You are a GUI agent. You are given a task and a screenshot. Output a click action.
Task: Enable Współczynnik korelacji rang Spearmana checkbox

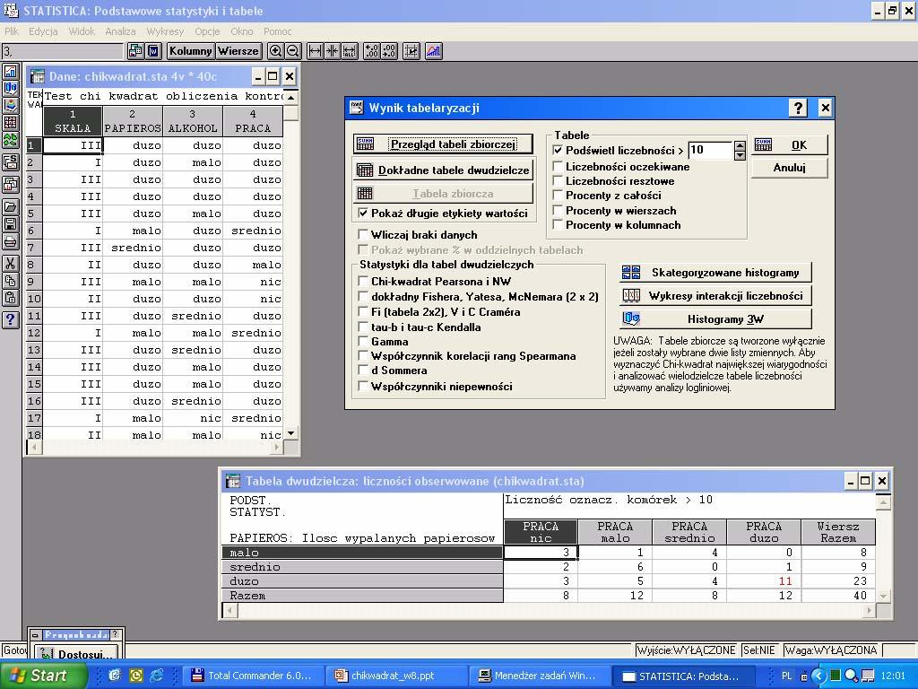[x=363, y=355]
